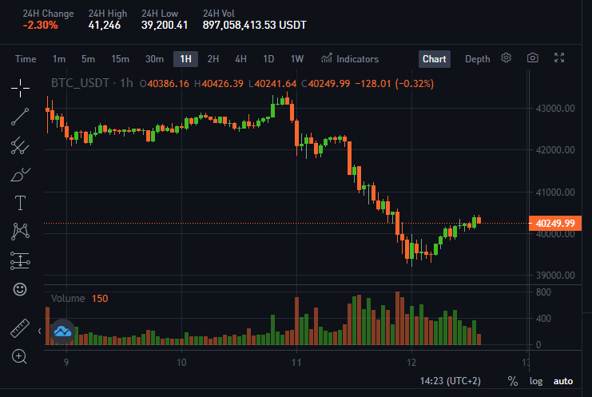
Task: Open the Indicators menu
Action: [x=350, y=59]
